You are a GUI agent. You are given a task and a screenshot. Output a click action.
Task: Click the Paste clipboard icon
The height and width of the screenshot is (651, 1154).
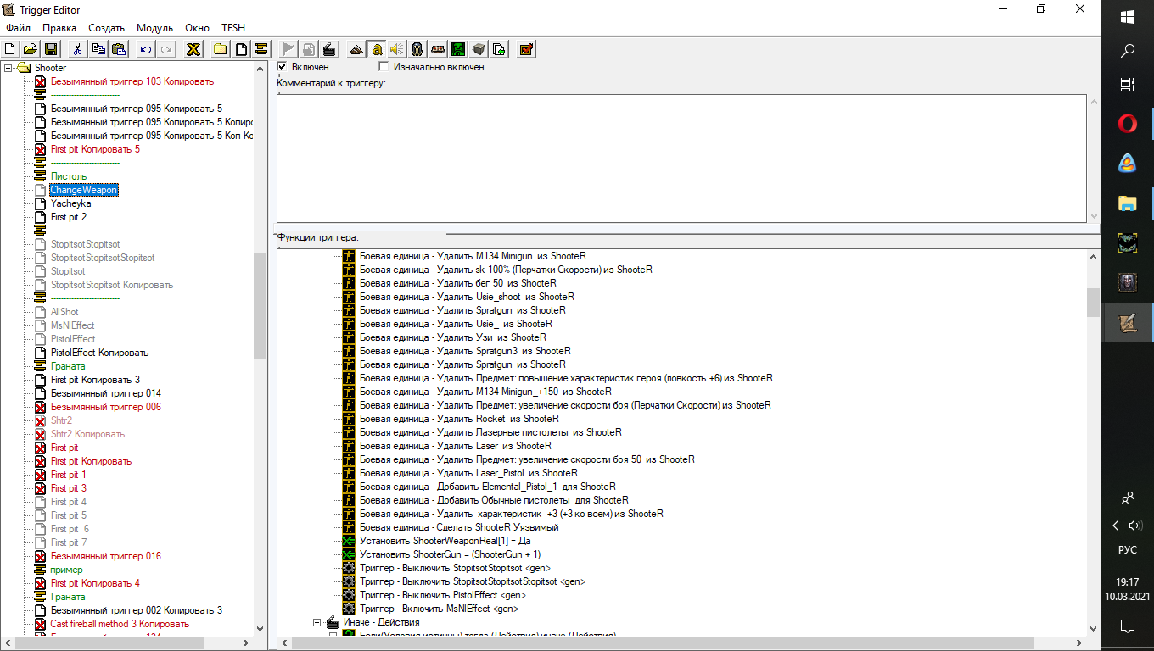(119, 49)
